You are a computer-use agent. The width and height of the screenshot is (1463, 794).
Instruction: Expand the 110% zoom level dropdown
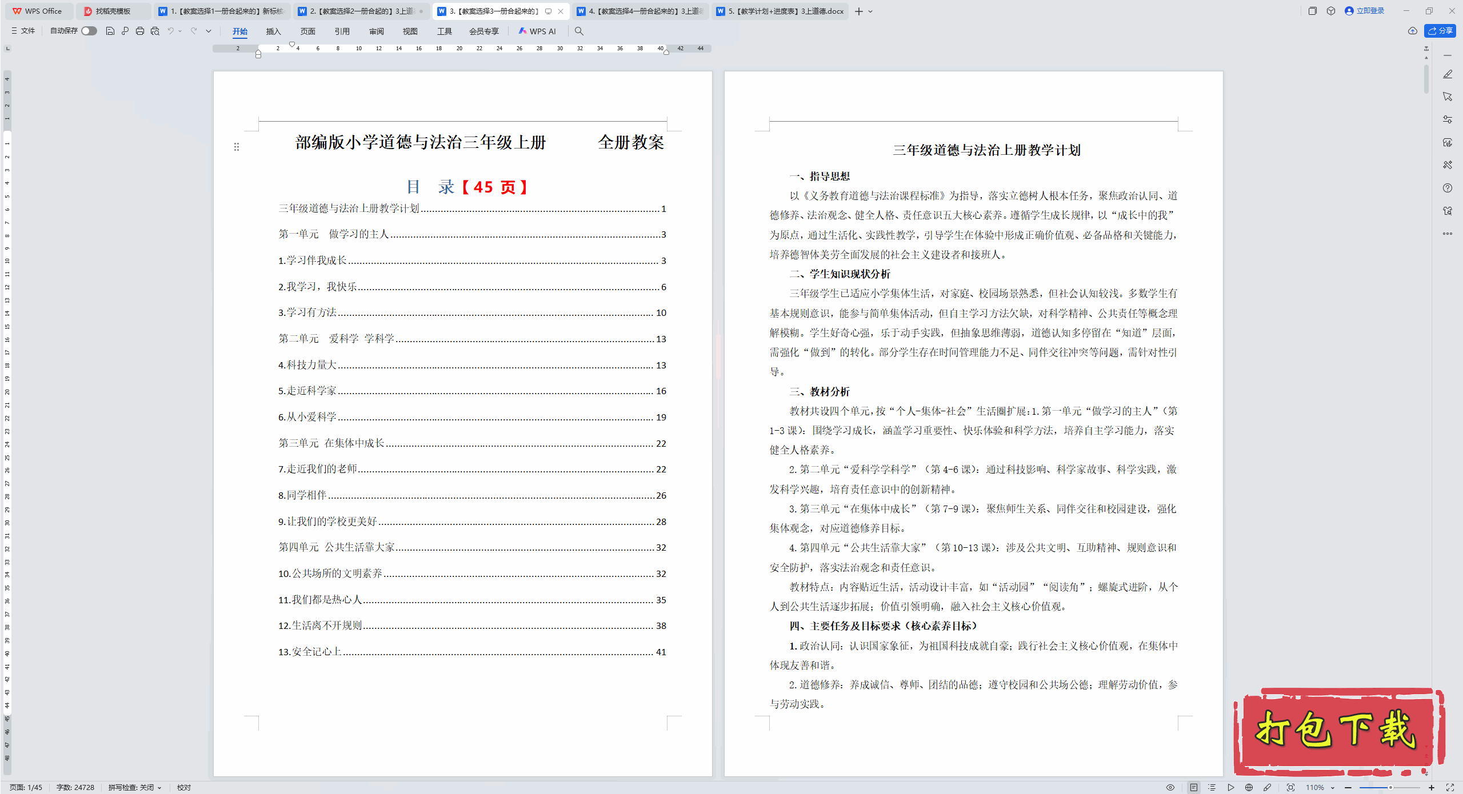(x=1333, y=788)
